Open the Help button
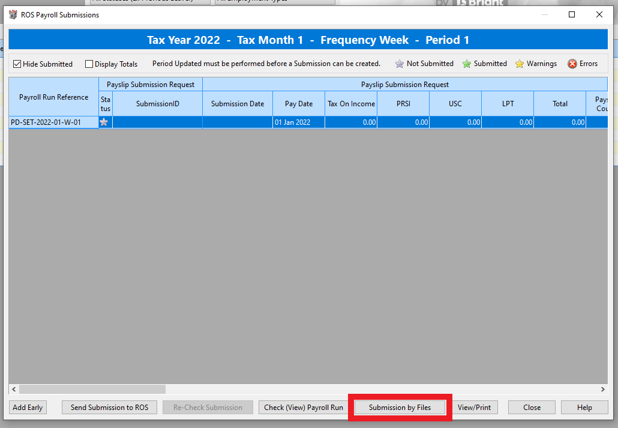The width and height of the screenshot is (618, 428). 584,408
